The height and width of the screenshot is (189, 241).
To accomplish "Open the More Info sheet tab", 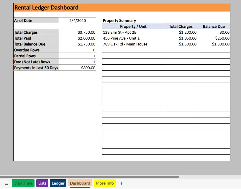I will click(105, 183).
